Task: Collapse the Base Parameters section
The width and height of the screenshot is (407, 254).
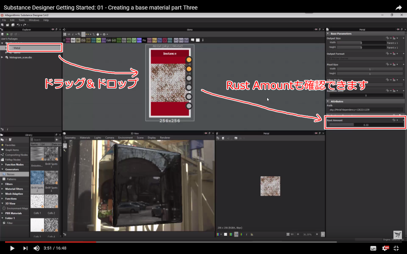Action: 328,34
